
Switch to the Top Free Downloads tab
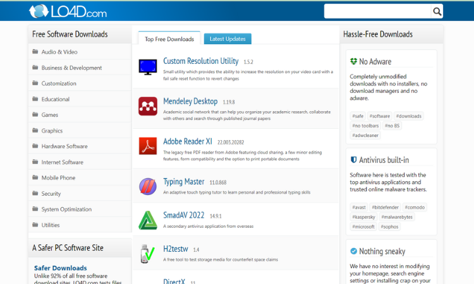point(169,39)
